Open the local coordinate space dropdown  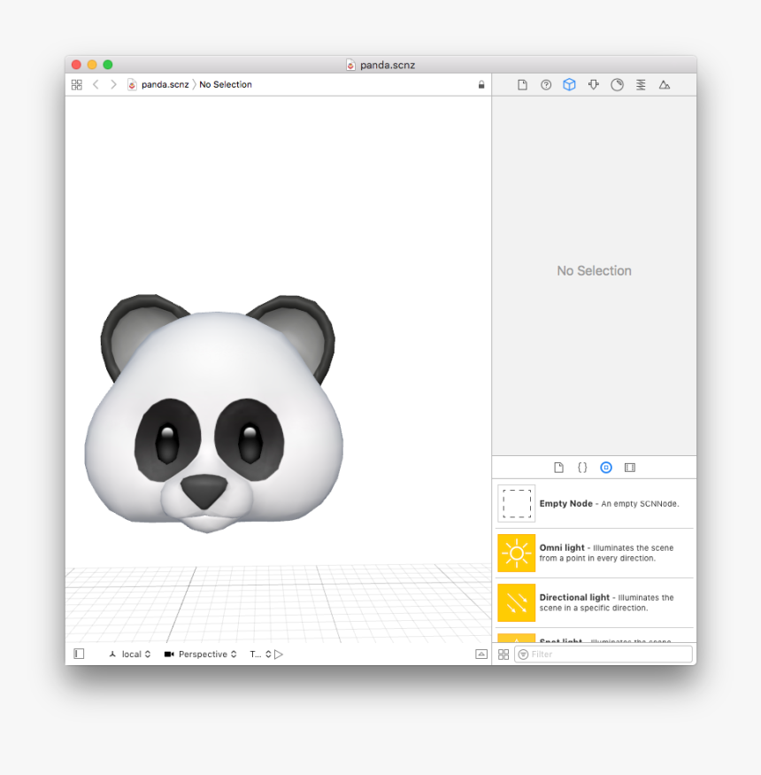[x=129, y=654]
